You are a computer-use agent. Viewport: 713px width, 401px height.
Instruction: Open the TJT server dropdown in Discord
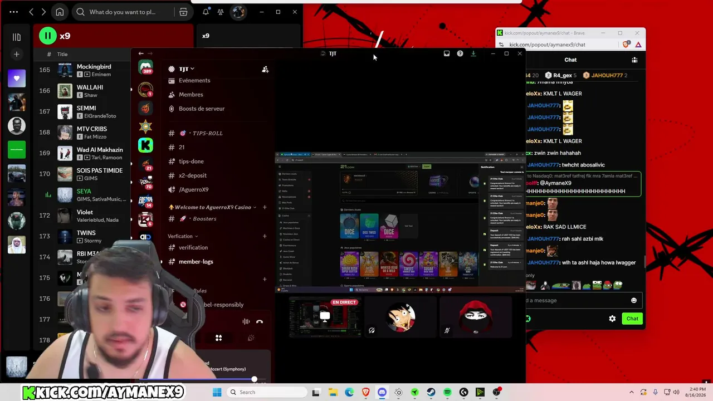[187, 69]
